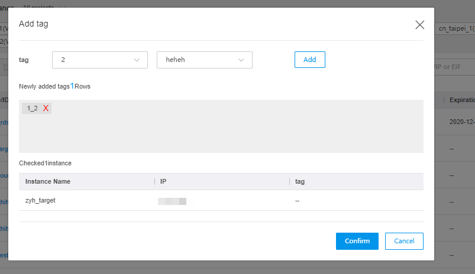The image size is (475, 274).
Task: Click the Instance Name column header
Action: coord(48,181)
